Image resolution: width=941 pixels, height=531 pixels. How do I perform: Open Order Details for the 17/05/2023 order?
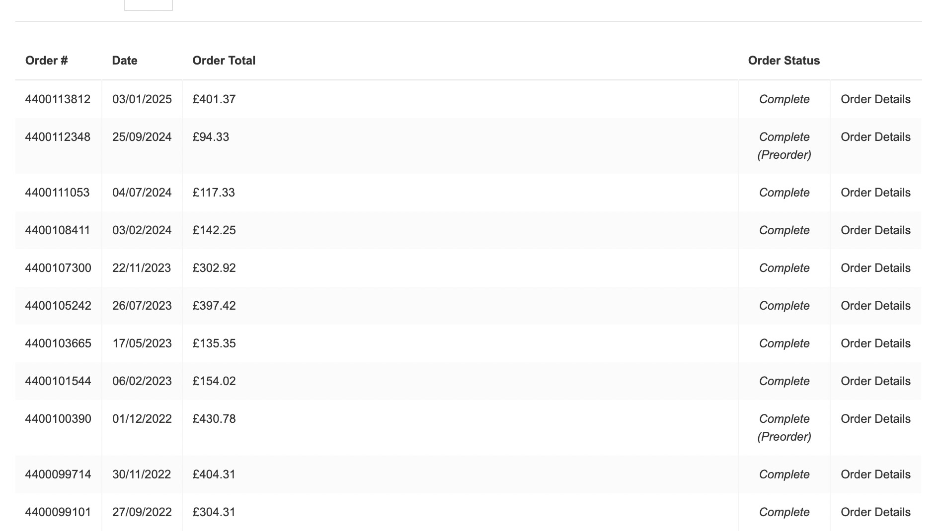coord(875,343)
